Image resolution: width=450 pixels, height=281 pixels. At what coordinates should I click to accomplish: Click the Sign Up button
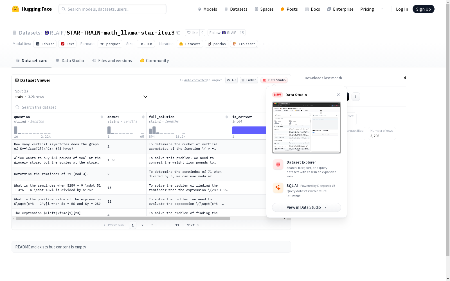point(423,9)
